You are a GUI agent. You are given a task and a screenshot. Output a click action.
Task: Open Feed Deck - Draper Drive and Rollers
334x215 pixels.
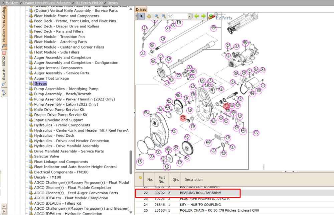(66, 26)
